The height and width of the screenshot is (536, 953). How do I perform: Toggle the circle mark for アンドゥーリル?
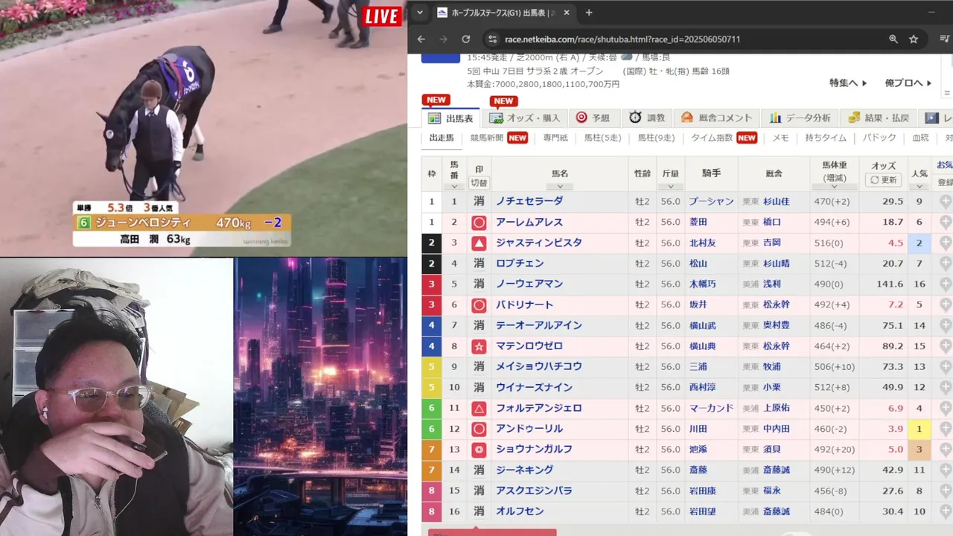point(479,429)
